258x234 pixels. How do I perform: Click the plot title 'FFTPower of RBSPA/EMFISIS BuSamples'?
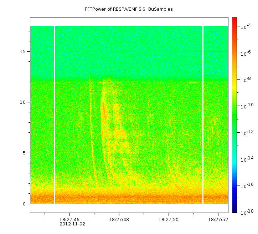point(129,9)
